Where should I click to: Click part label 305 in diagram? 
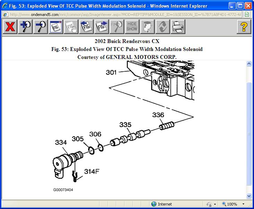point(78,139)
